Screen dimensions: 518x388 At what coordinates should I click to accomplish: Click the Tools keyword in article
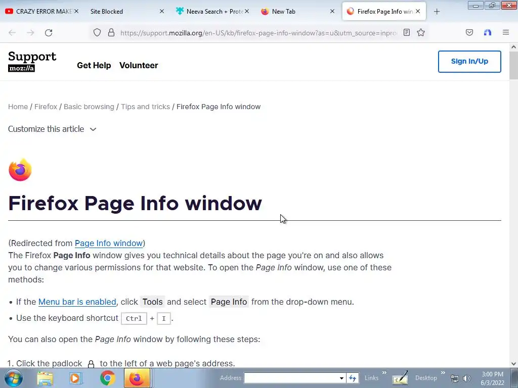[152, 302]
